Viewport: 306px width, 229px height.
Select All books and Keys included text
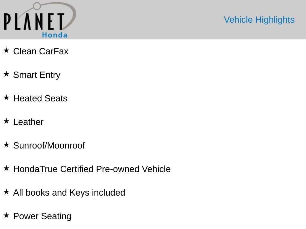coord(69,193)
